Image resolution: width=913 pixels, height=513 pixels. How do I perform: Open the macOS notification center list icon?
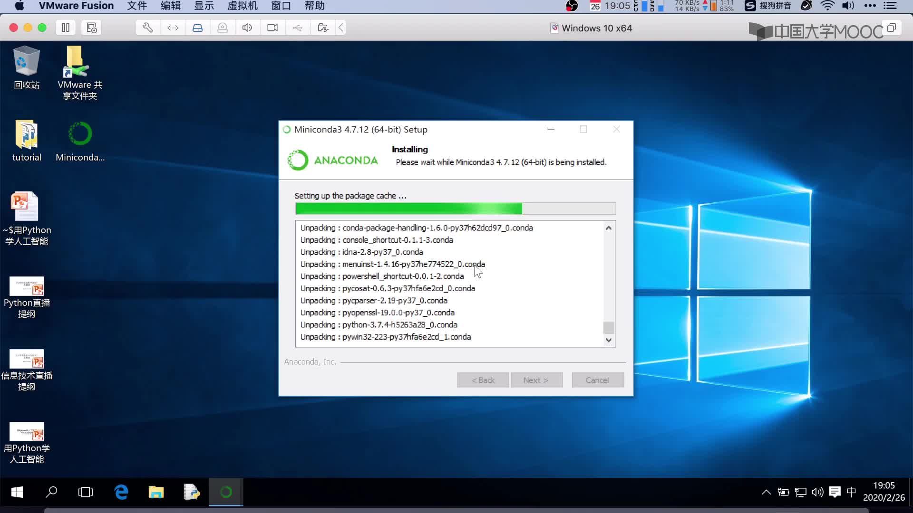pyautogui.click(x=890, y=6)
